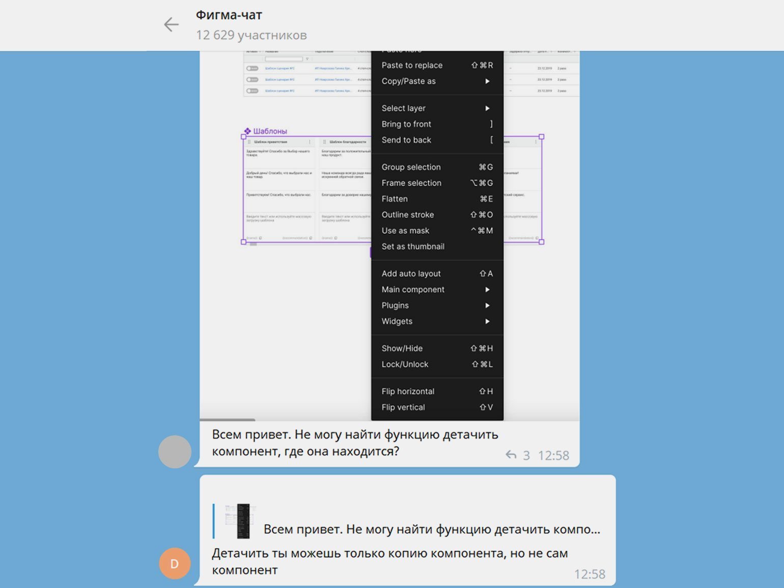
Task: Choose Flip vertical
Action: [437, 407]
